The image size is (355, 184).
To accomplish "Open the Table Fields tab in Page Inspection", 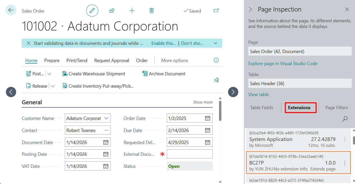I will [x=261, y=108].
